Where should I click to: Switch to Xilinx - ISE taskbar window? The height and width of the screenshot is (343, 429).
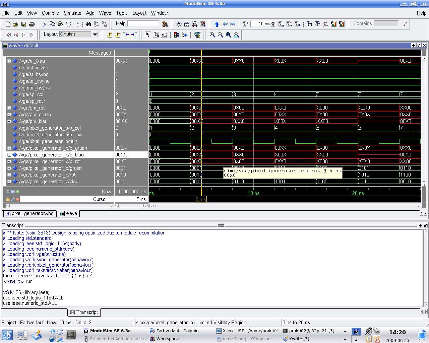248,331
